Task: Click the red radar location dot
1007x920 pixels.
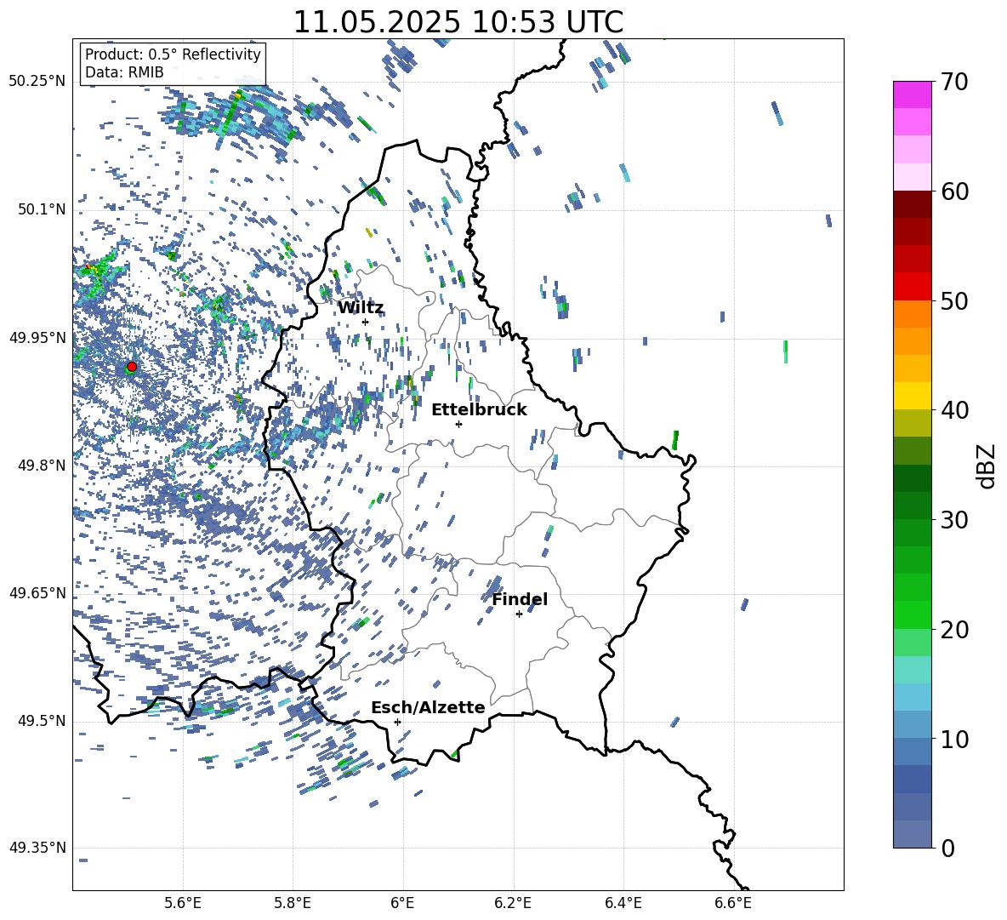Action: [132, 367]
